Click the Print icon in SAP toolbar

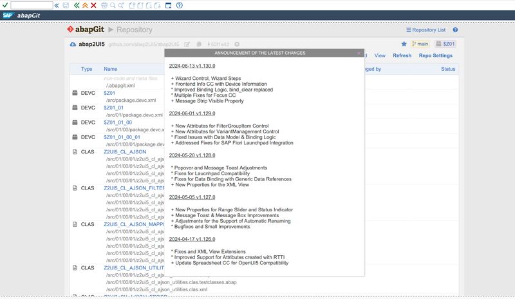pyautogui.click(x=104, y=5)
